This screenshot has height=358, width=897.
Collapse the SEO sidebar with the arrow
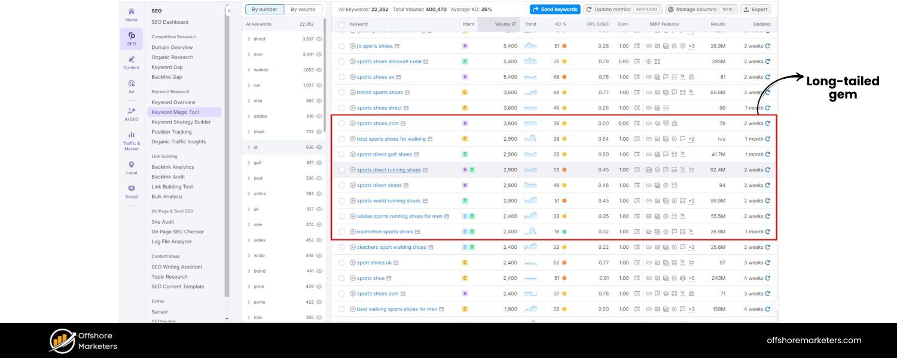[229, 11]
